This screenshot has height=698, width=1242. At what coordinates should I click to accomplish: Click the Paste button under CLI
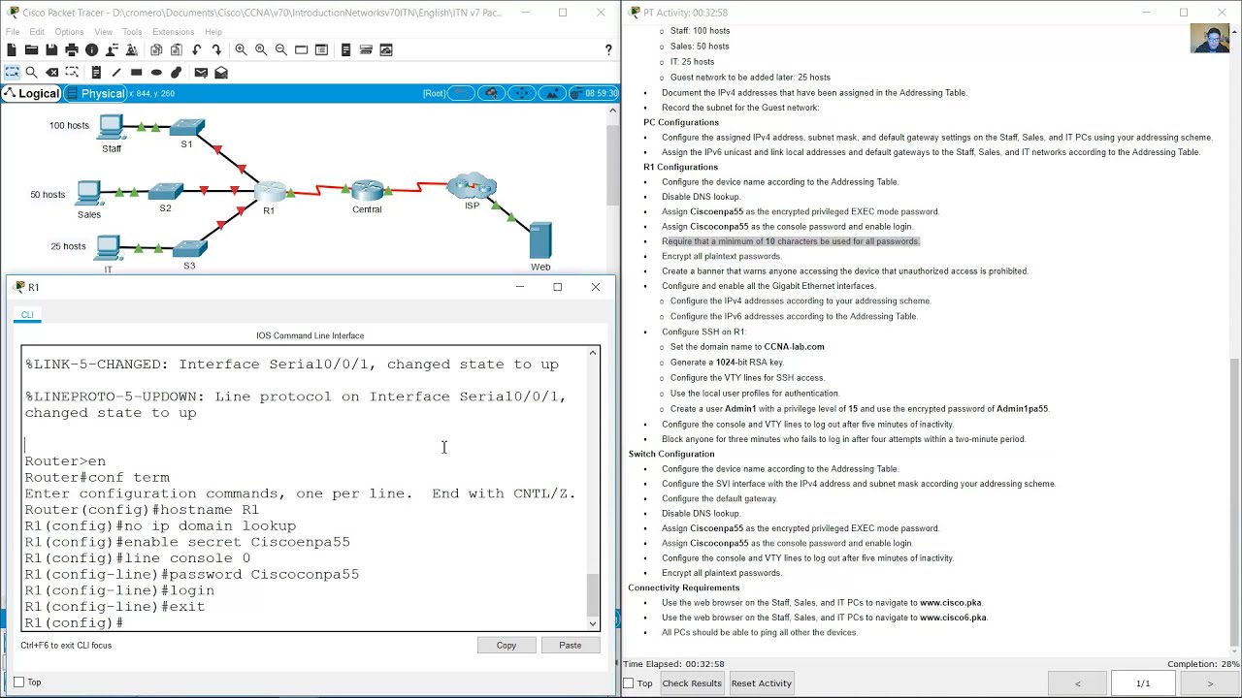coord(571,645)
